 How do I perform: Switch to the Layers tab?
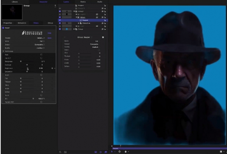point(66,2)
